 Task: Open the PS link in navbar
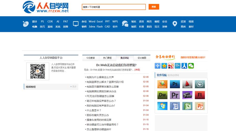pyautogui.click(x=42, y=21)
